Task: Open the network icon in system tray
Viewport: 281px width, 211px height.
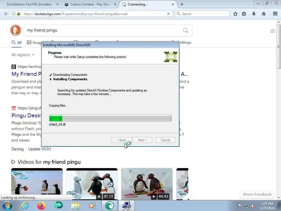Action: click(x=247, y=206)
